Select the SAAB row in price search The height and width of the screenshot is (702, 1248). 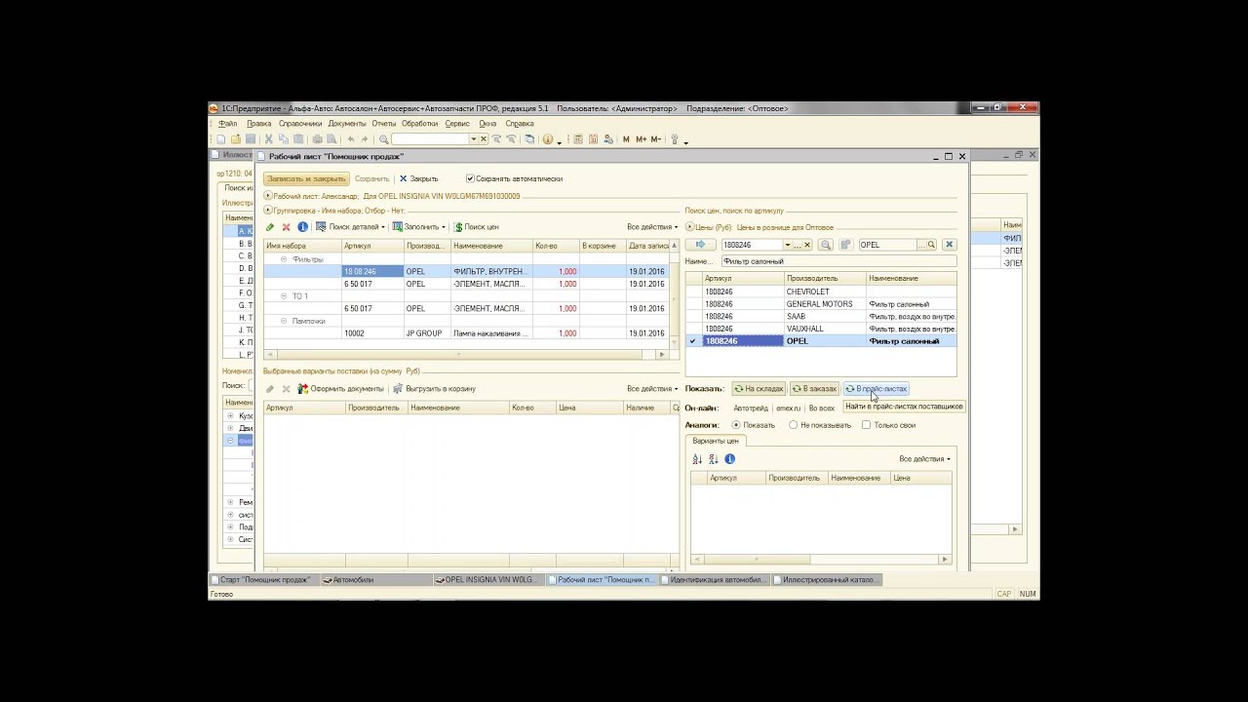point(821,317)
